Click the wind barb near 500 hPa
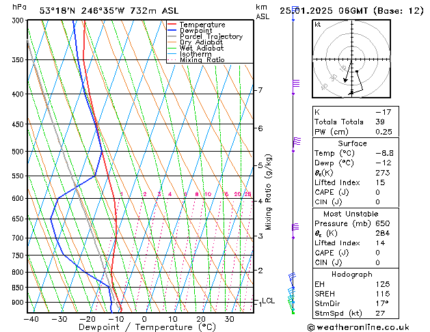The height and width of the screenshot is (332, 430). 296,144
